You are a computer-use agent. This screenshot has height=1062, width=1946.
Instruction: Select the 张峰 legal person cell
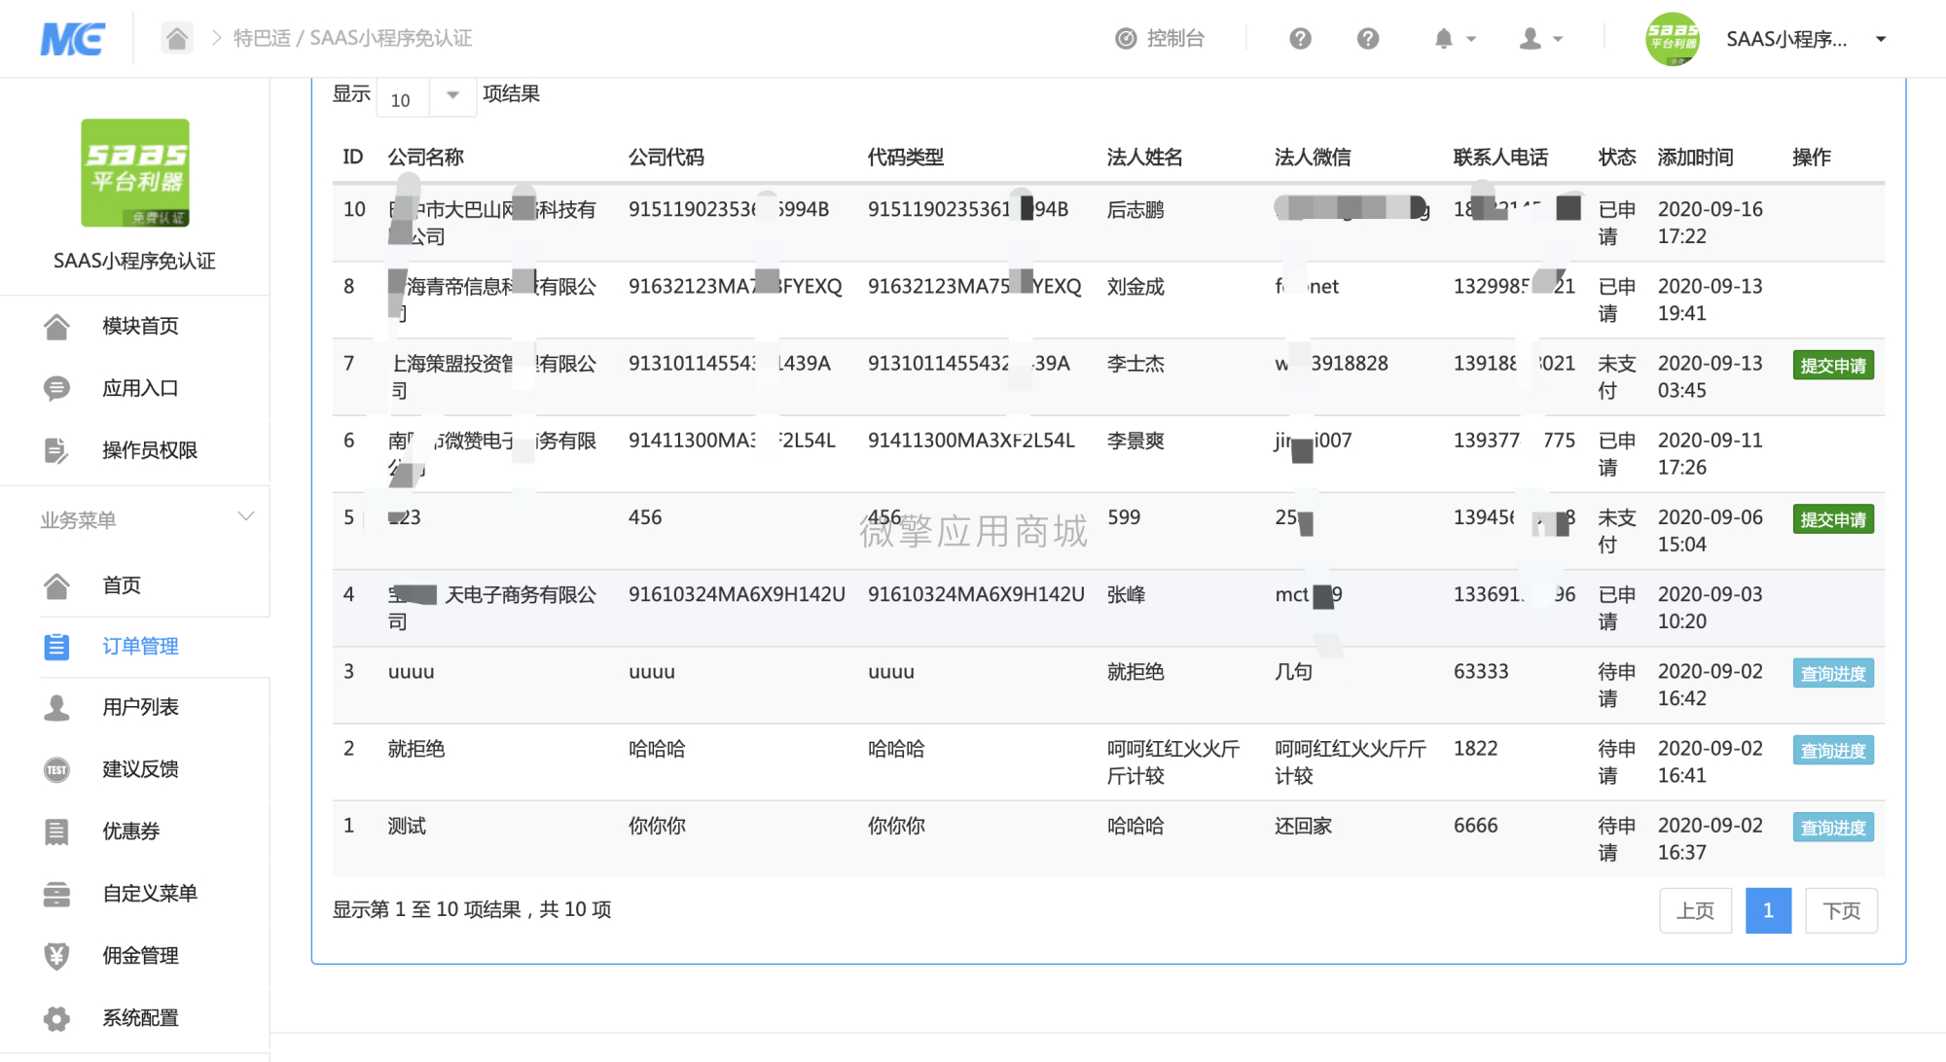[1126, 595]
